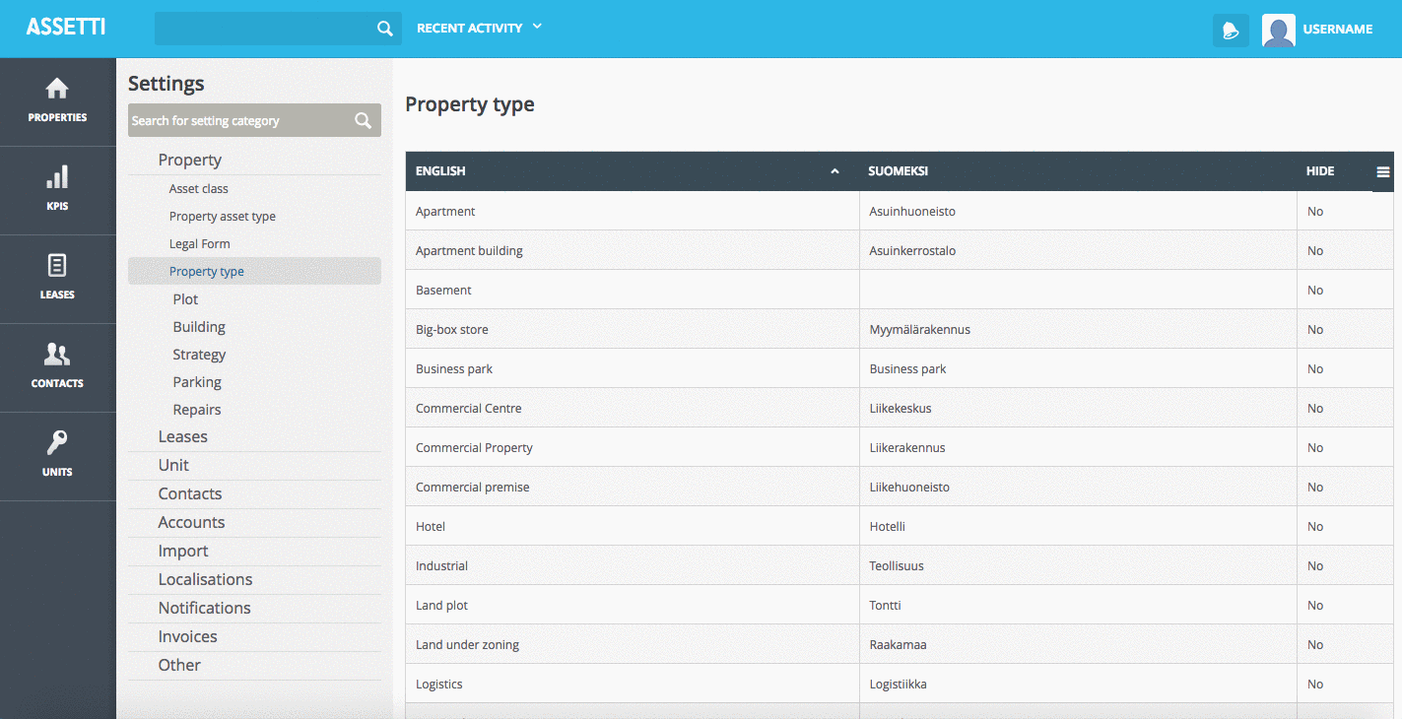Click the top bar search magnifier icon
Screen dimensions: 1402x719
coord(385,29)
